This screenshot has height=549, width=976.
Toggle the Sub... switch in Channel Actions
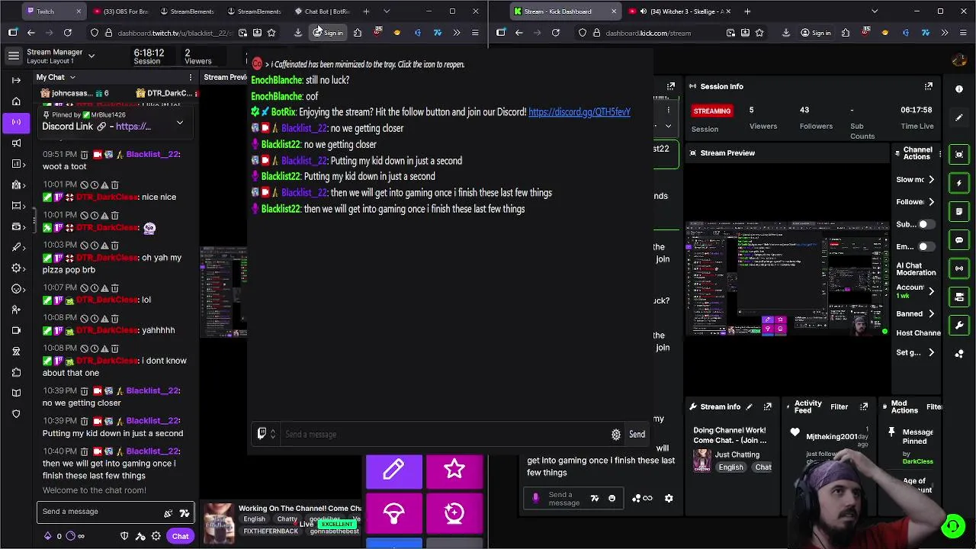pyautogui.click(x=925, y=224)
